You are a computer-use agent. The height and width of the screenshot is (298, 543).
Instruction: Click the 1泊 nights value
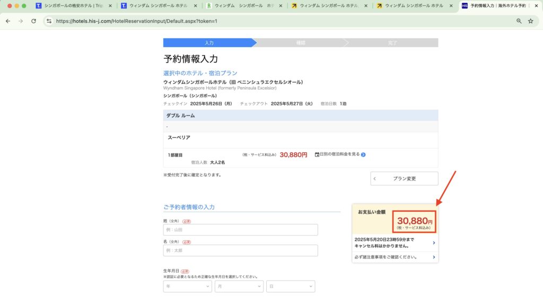pyautogui.click(x=343, y=103)
